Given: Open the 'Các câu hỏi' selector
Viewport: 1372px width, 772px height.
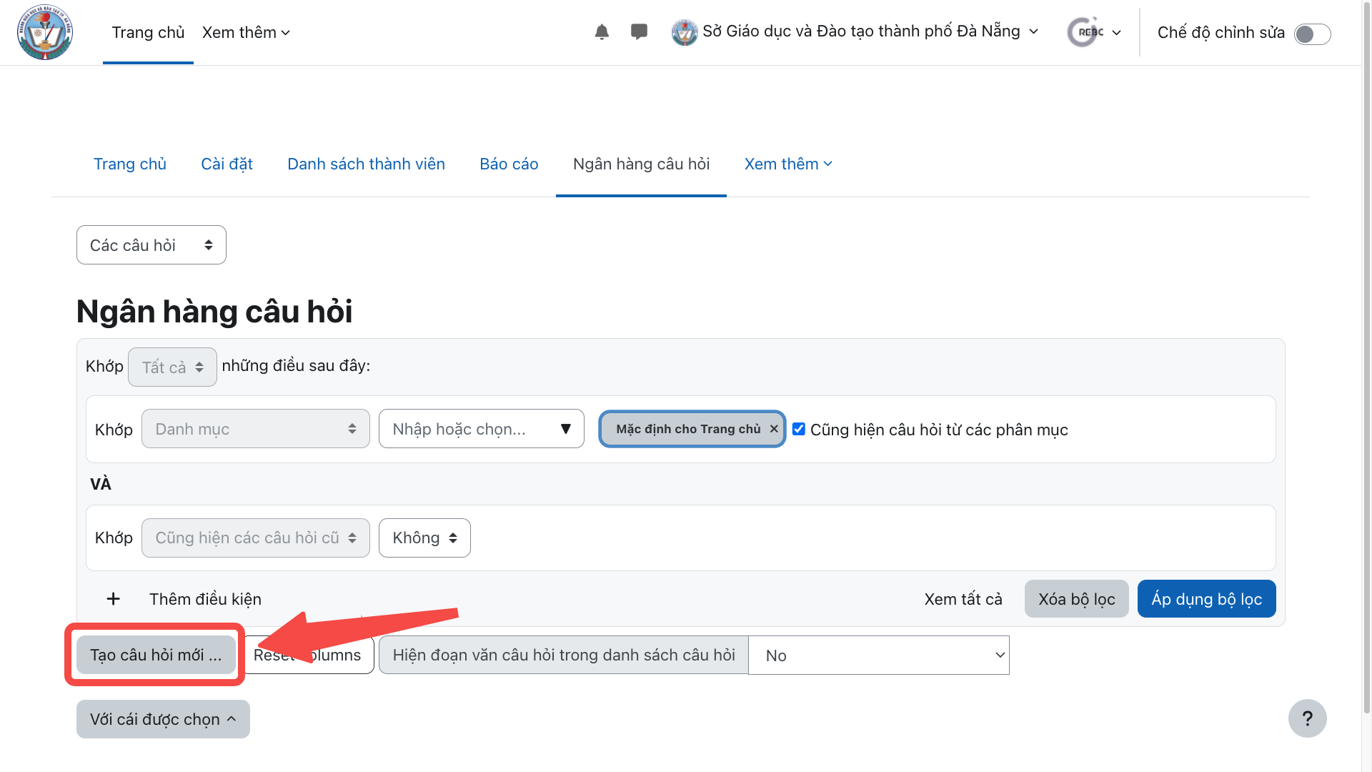Looking at the screenshot, I should tap(151, 245).
